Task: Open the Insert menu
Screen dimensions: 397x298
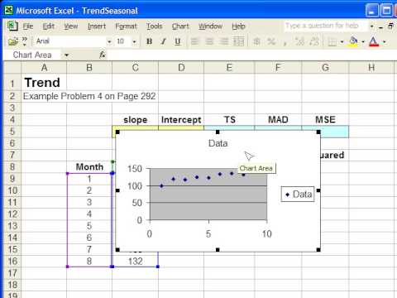Action: (97, 26)
